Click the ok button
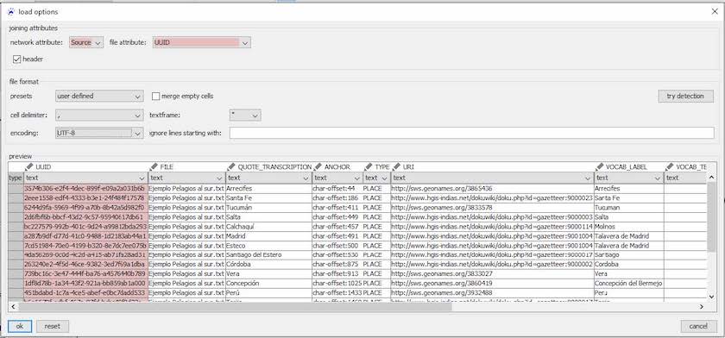 [19, 326]
